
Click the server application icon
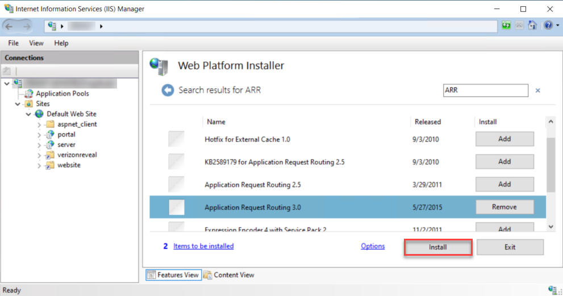click(x=50, y=145)
